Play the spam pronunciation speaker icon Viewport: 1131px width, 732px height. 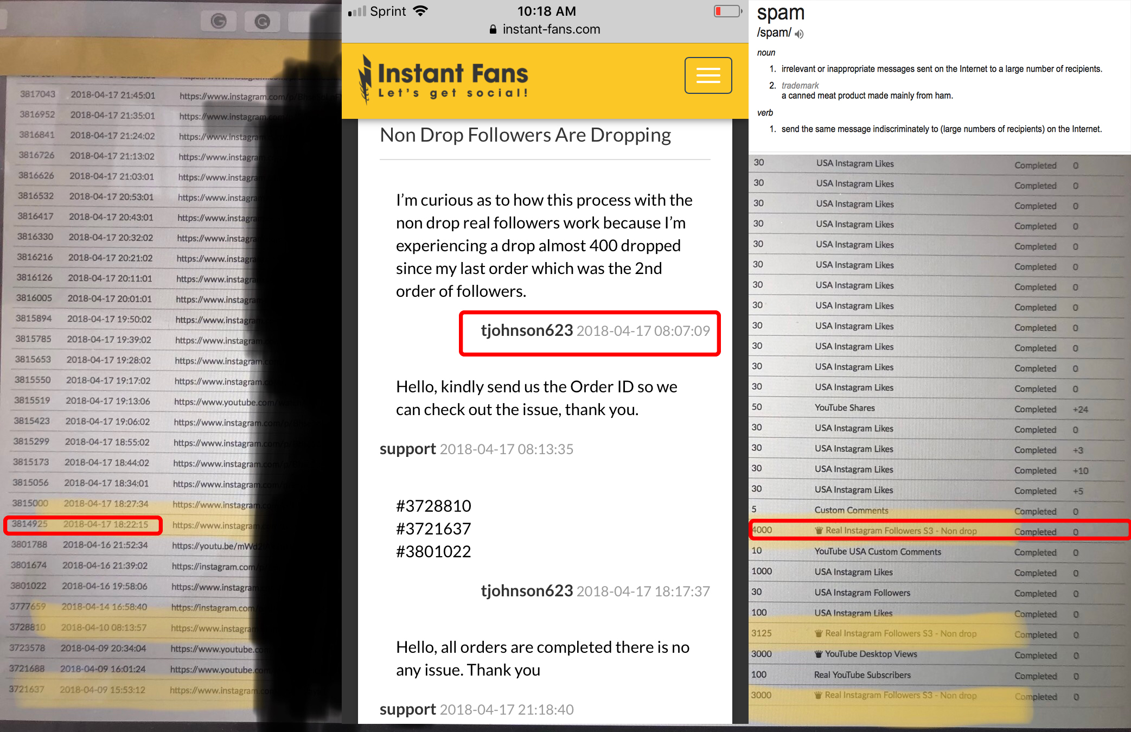click(799, 34)
